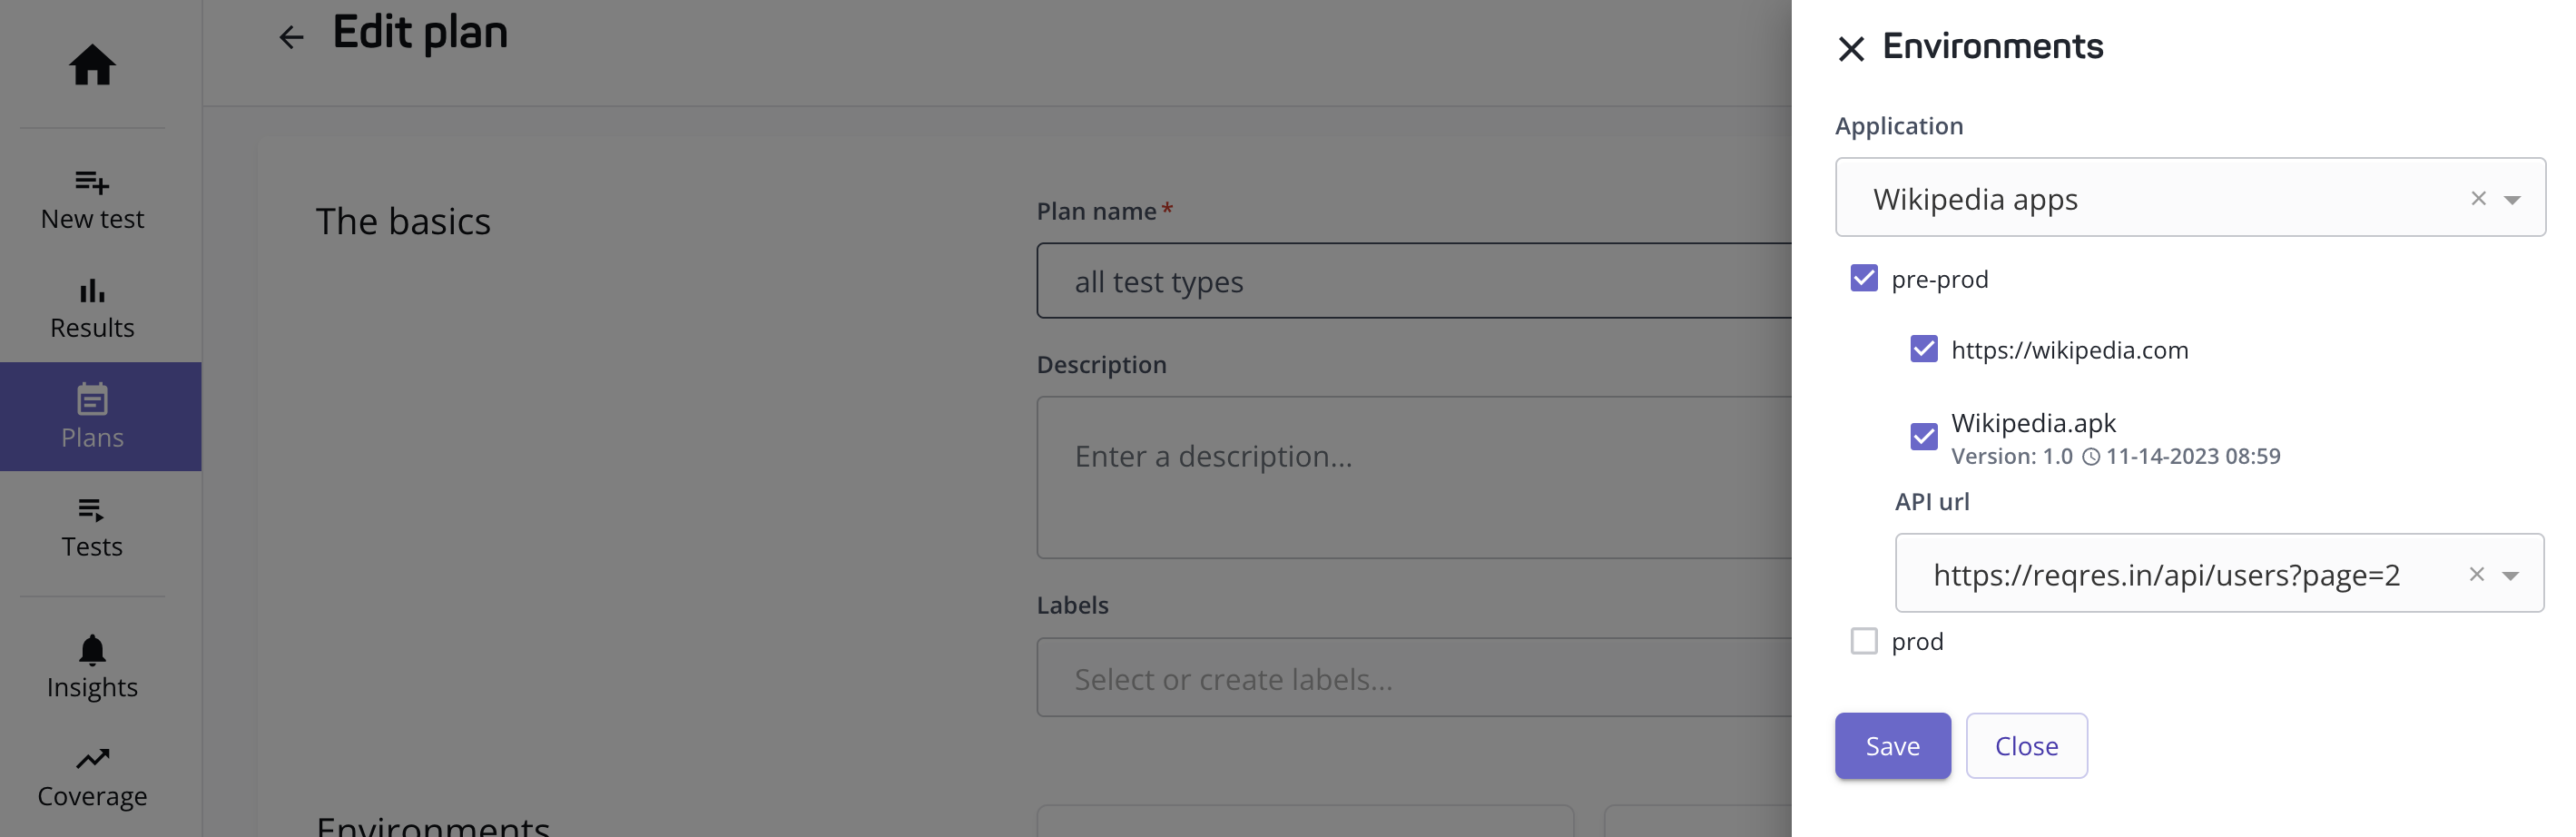Image resolution: width=2576 pixels, height=837 pixels.
Task: Click the Close button in Environments panel
Action: pyautogui.click(x=2026, y=746)
